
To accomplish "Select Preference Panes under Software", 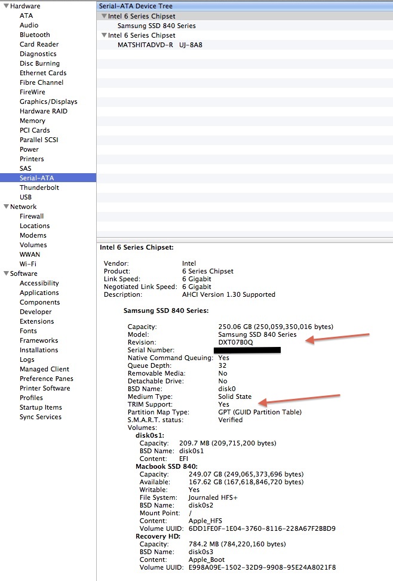I will coord(47,379).
